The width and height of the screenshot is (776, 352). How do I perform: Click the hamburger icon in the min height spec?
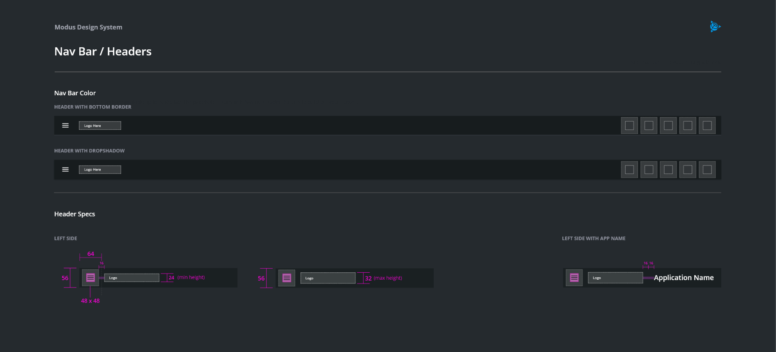coord(90,278)
